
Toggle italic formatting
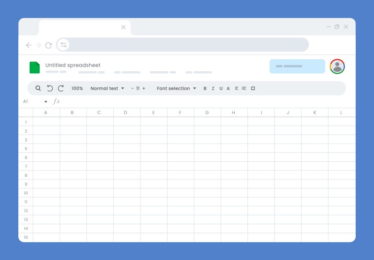[213, 88]
